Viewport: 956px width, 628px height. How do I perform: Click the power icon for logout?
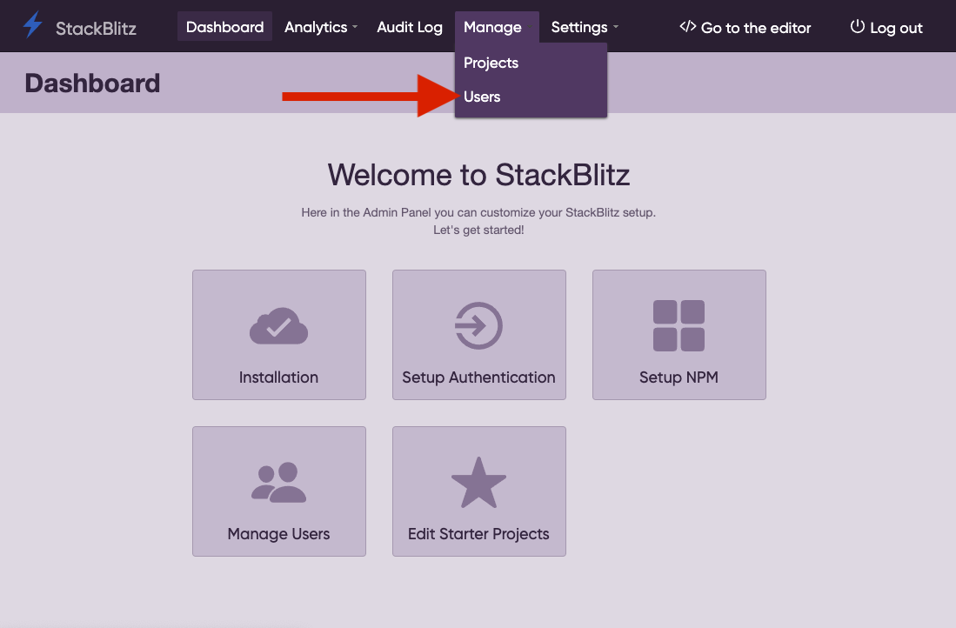pyautogui.click(x=857, y=26)
